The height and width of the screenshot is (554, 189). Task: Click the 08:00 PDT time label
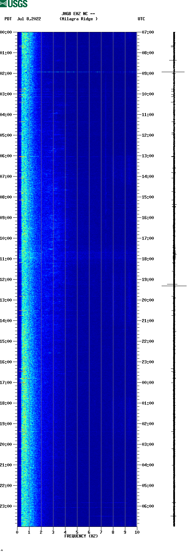pyautogui.click(x=6, y=197)
